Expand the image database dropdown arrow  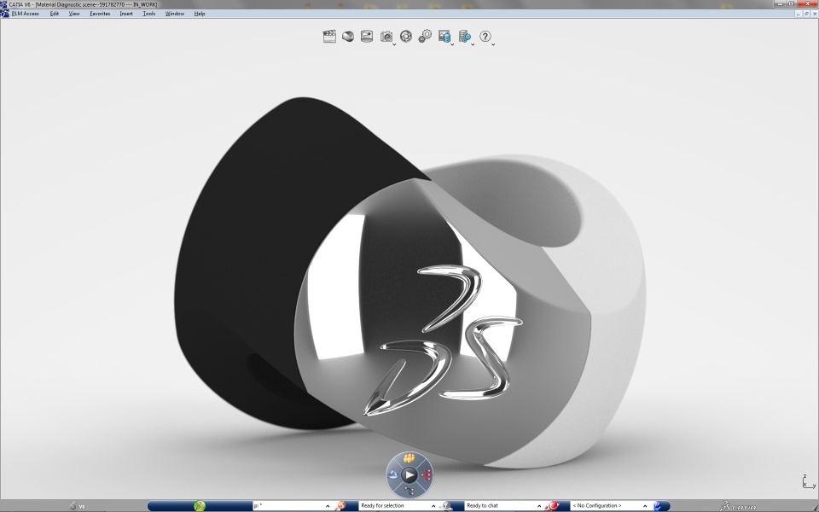[x=452, y=44]
